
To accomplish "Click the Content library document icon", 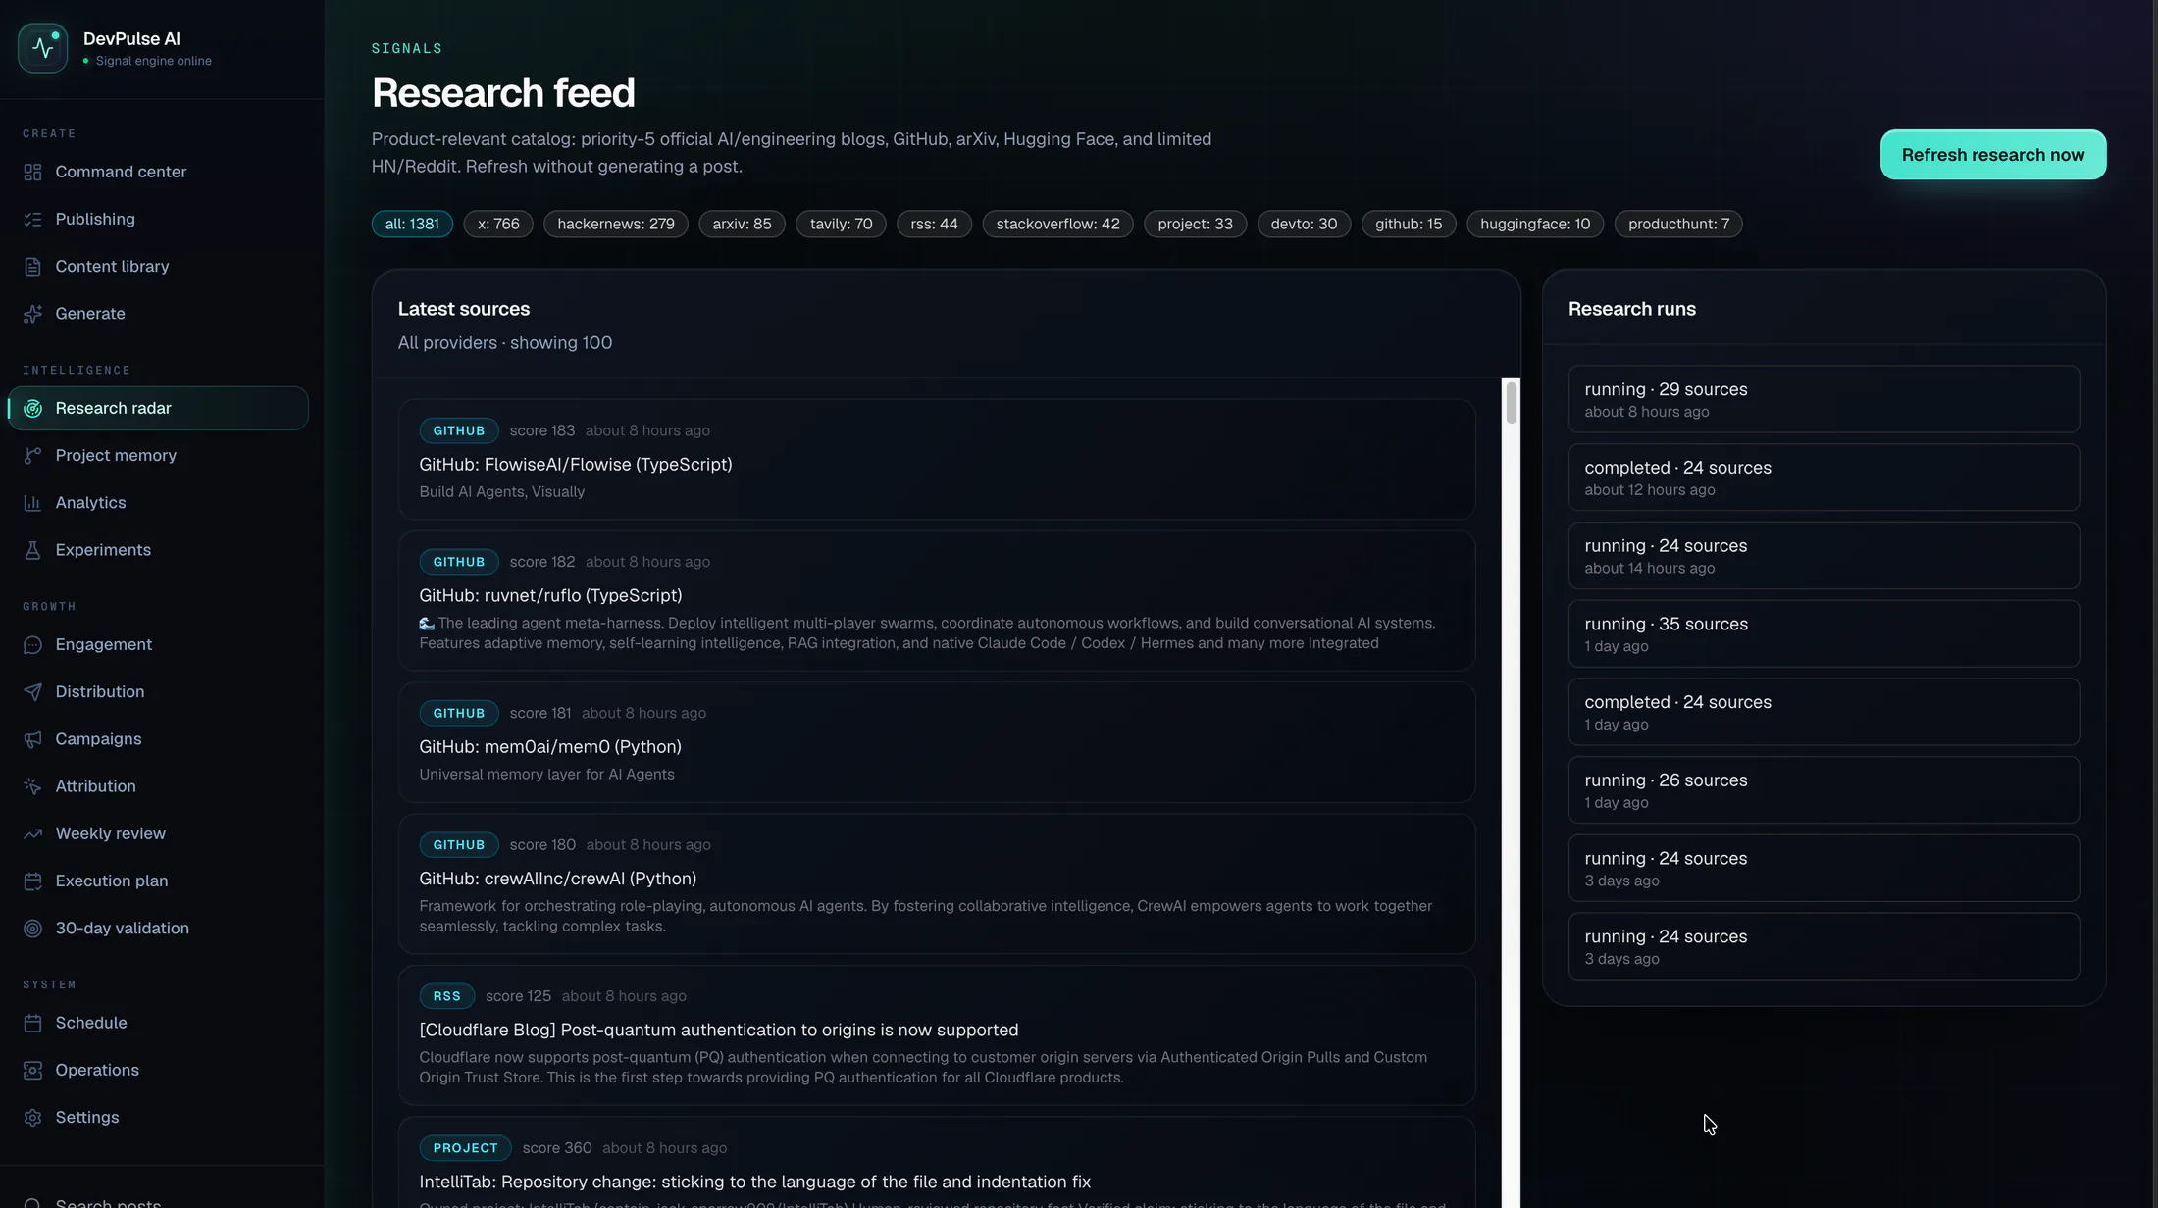I will (x=32, y=267).
